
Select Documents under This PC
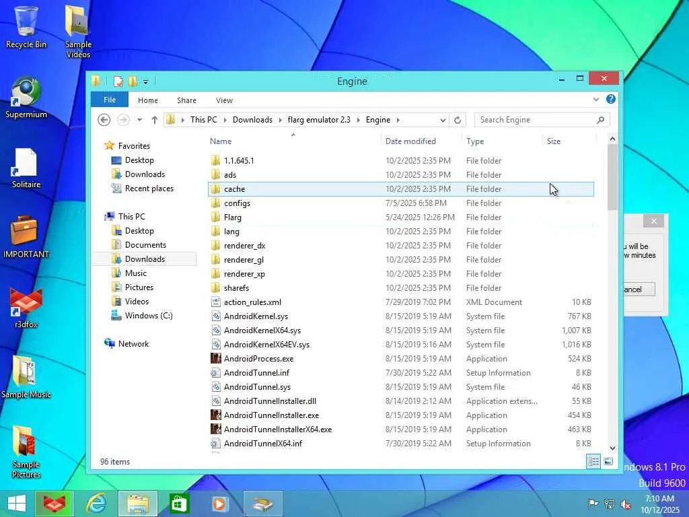(x=145, y=245)
